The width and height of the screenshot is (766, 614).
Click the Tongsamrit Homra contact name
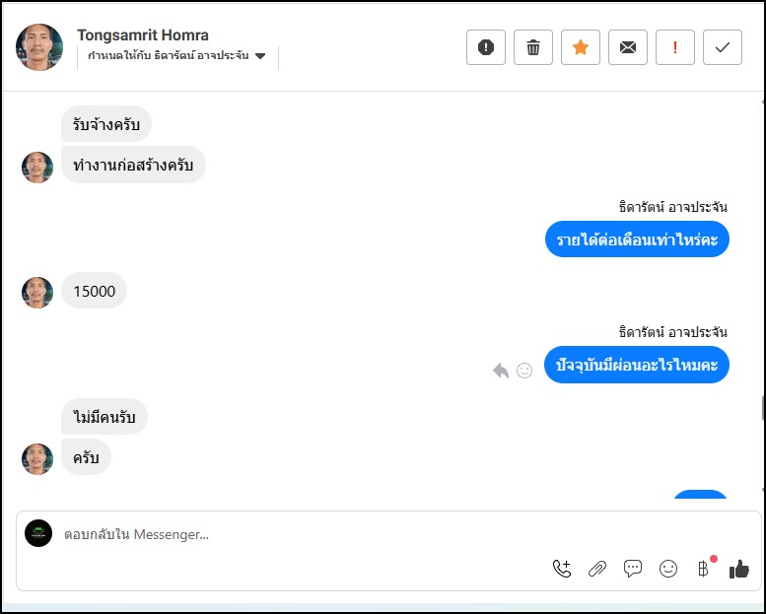(x=143, y=35)
